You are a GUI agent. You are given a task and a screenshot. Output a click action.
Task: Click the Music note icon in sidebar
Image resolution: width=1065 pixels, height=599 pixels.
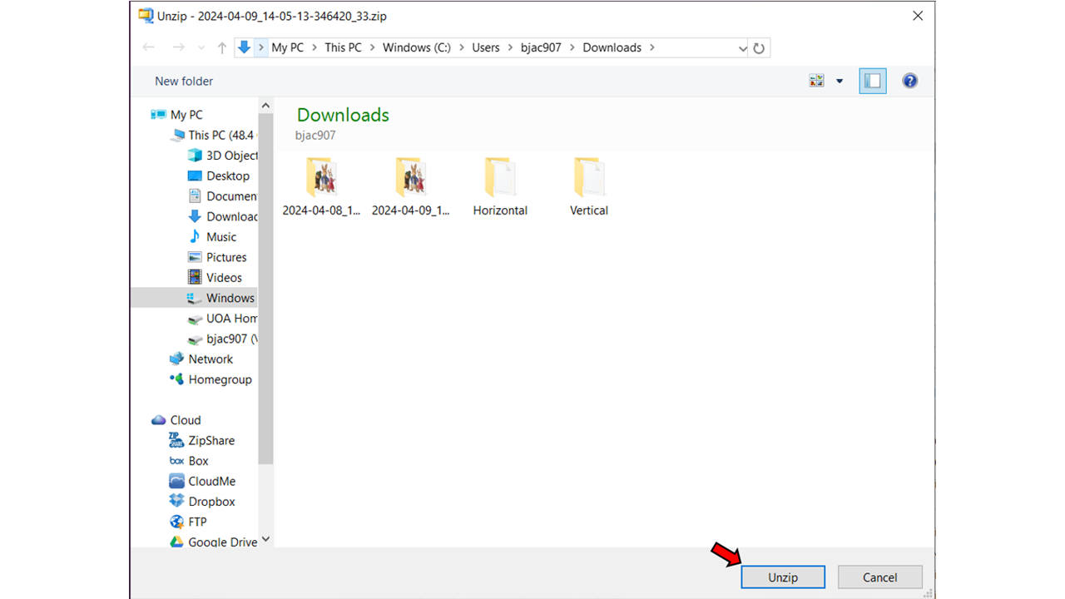pyautogui.click(x=195, y=237)
